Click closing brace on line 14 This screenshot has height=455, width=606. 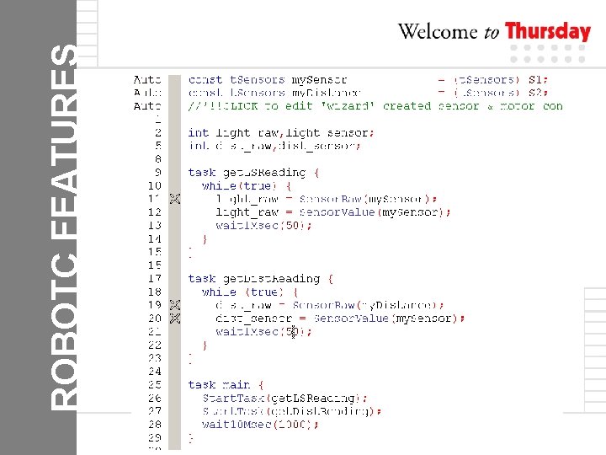coord(205,238)
